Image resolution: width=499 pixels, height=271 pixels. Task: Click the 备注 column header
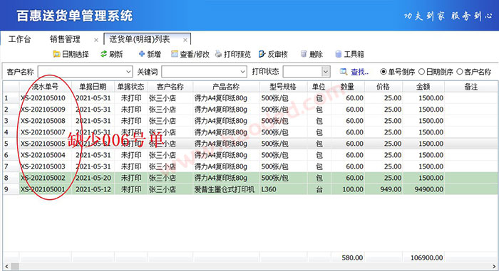(x=471, y=87)
